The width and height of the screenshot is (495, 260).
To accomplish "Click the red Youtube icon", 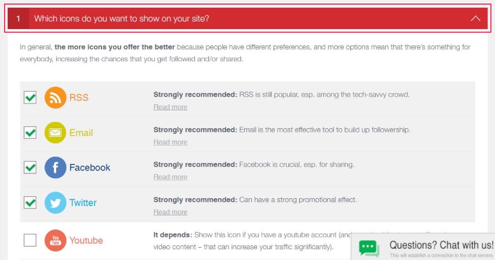I will click(55, 241).
